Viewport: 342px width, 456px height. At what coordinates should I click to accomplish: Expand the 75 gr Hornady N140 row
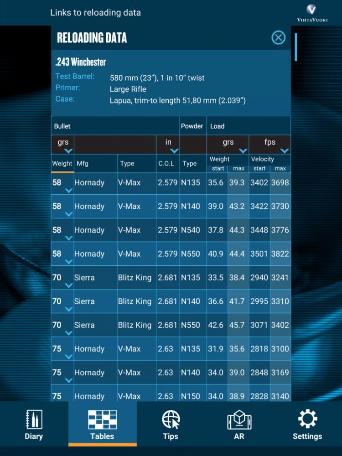tap(69, 380)
